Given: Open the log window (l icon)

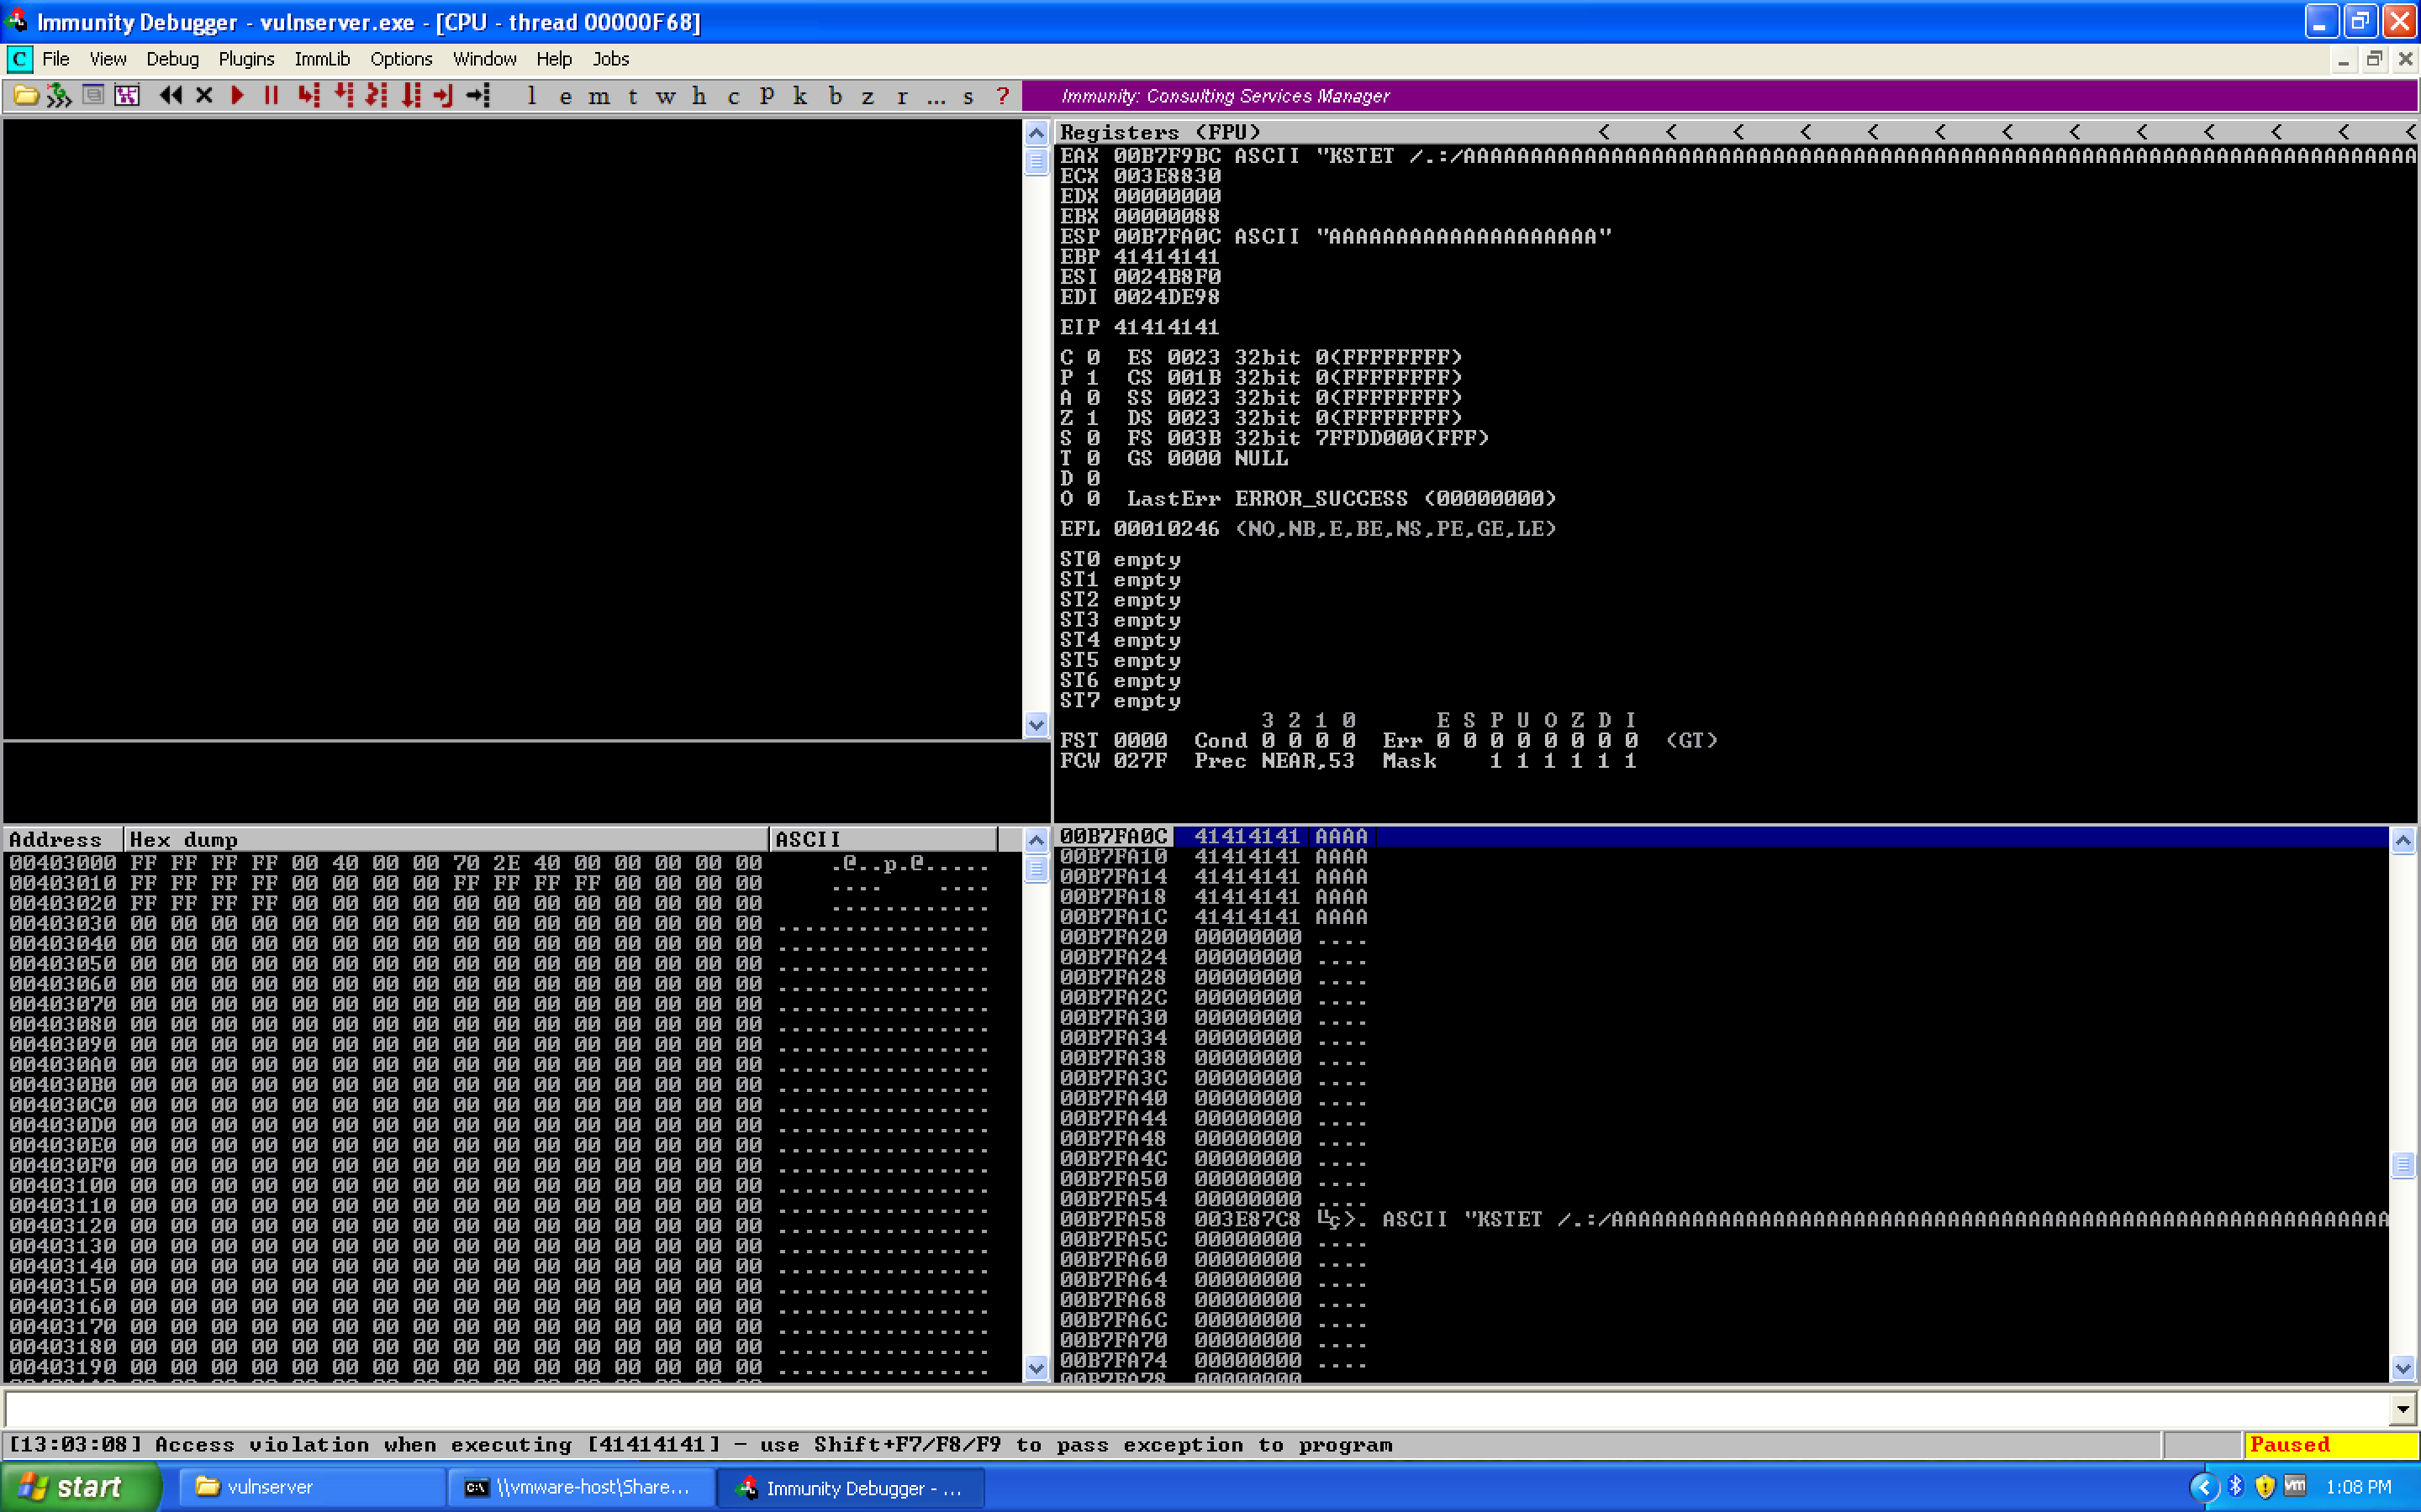Looking at the screenshot, I should 532,96.
